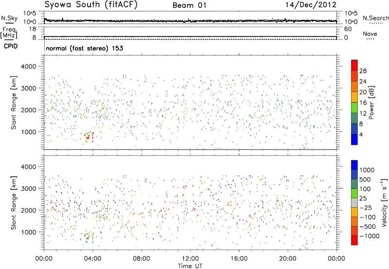The height and width of the screenshot is (269, 389).
Task: Click the '4000' tick of the power panel
Action: click(29, 67)
